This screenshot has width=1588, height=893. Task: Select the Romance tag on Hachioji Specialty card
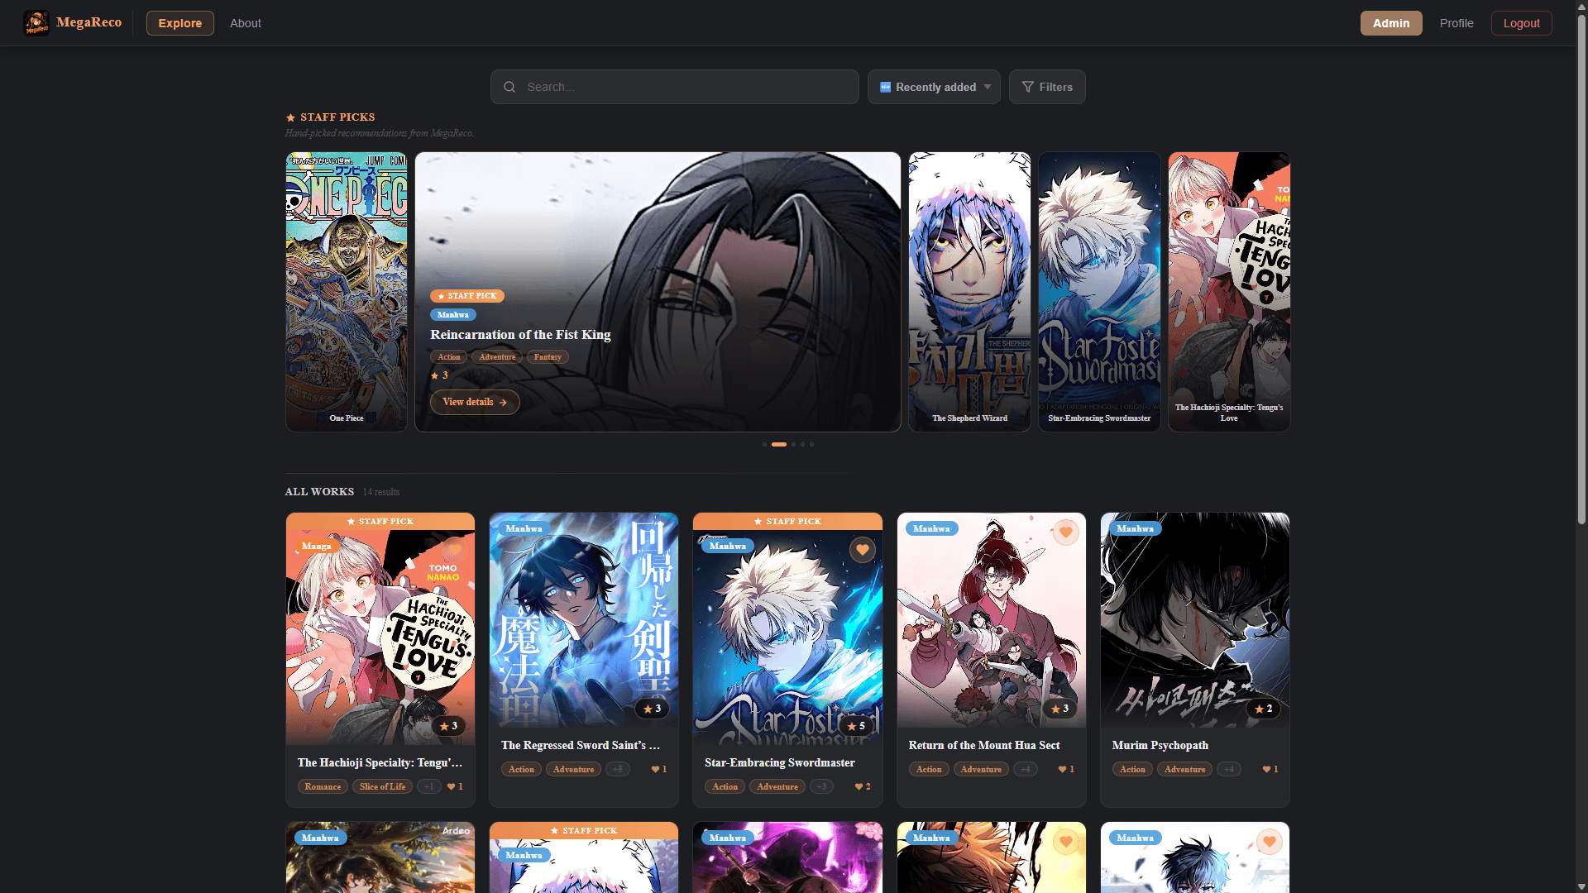(323, 786)
